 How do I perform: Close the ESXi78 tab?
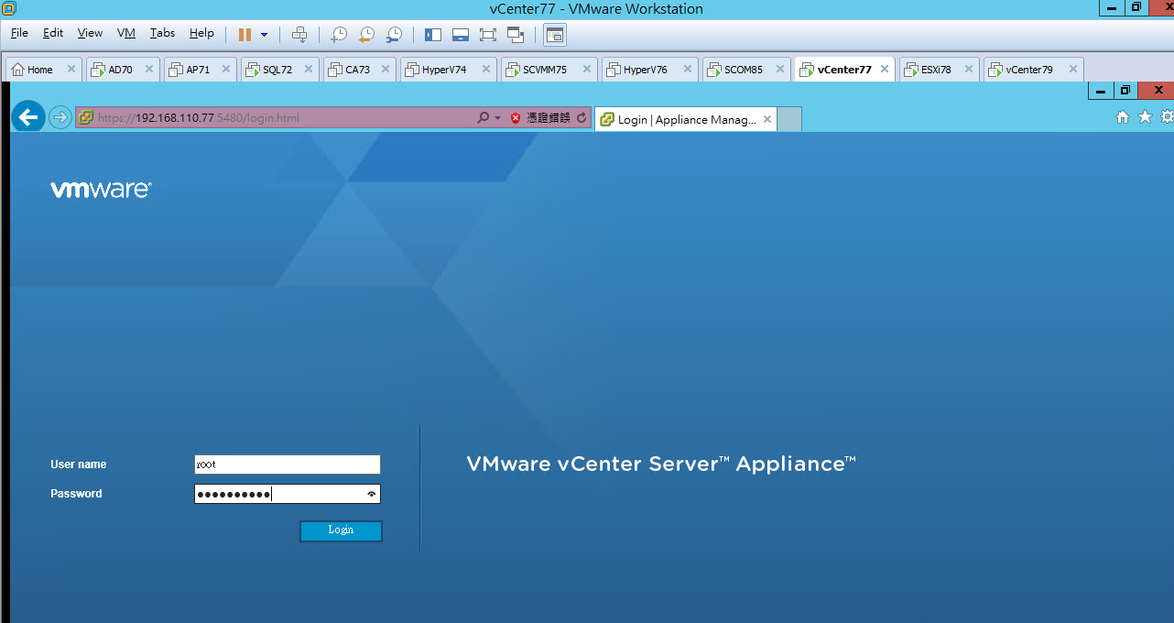click(969, 70)
